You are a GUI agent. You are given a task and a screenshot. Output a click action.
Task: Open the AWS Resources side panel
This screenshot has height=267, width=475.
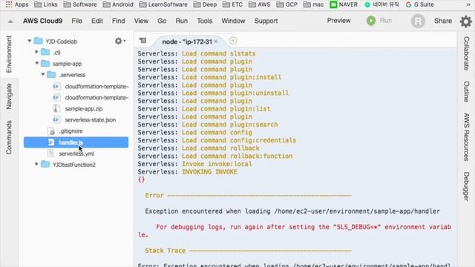(x=466, y=136)
